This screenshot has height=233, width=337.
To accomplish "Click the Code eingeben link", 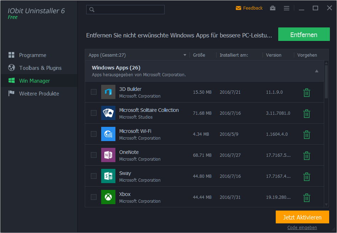I will (302, 227).
